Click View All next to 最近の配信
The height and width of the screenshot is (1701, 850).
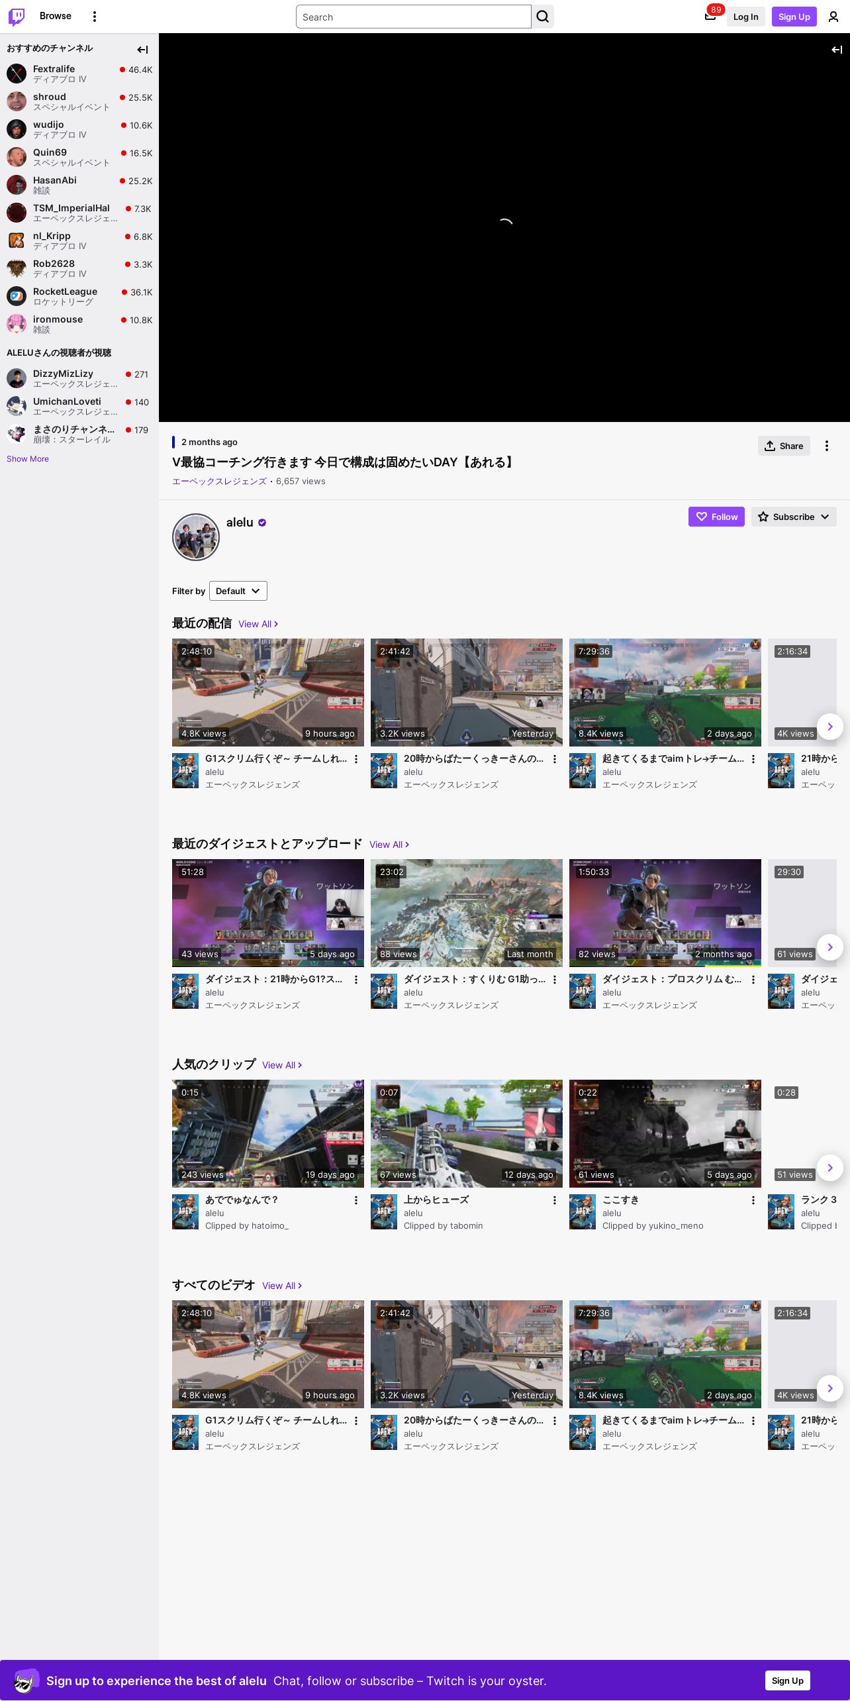(x=258, y=624)
